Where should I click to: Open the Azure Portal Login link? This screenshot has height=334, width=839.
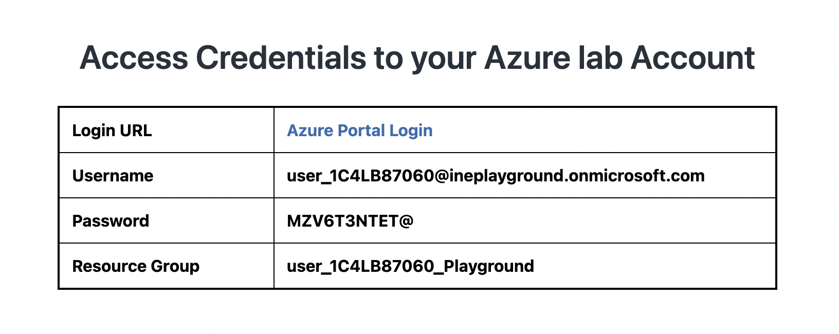359,131
